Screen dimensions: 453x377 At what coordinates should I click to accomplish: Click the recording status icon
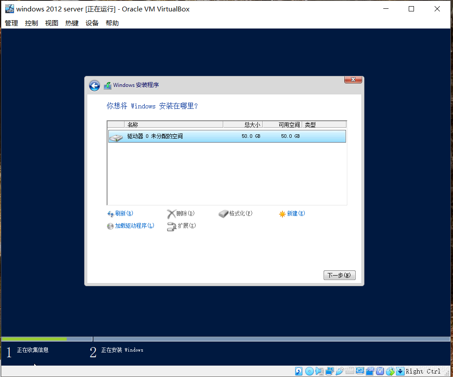click(370, 371)
